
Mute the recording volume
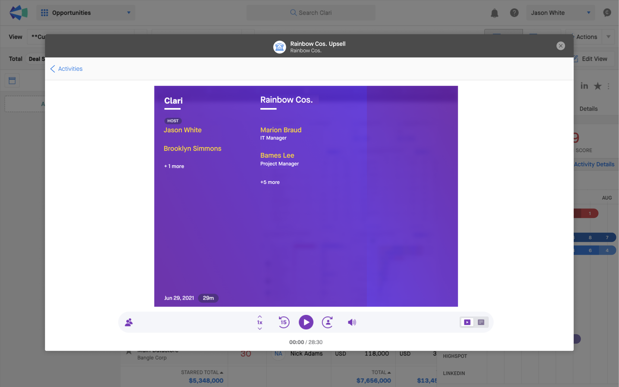tap(352, 322)
